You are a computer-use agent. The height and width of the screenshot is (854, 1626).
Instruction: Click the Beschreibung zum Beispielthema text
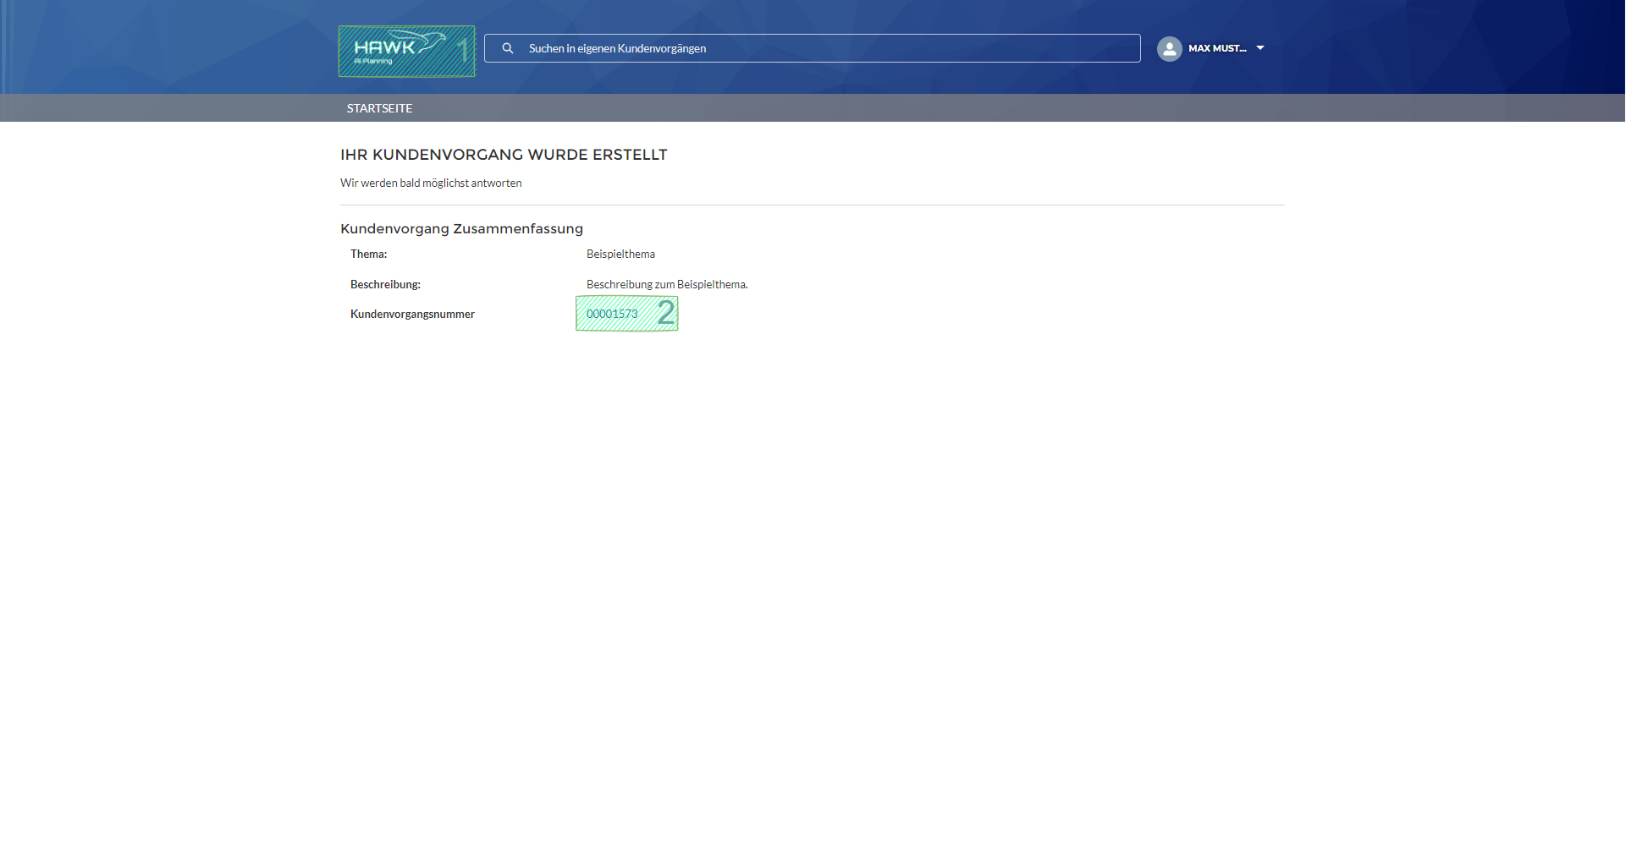pos(667,284)
